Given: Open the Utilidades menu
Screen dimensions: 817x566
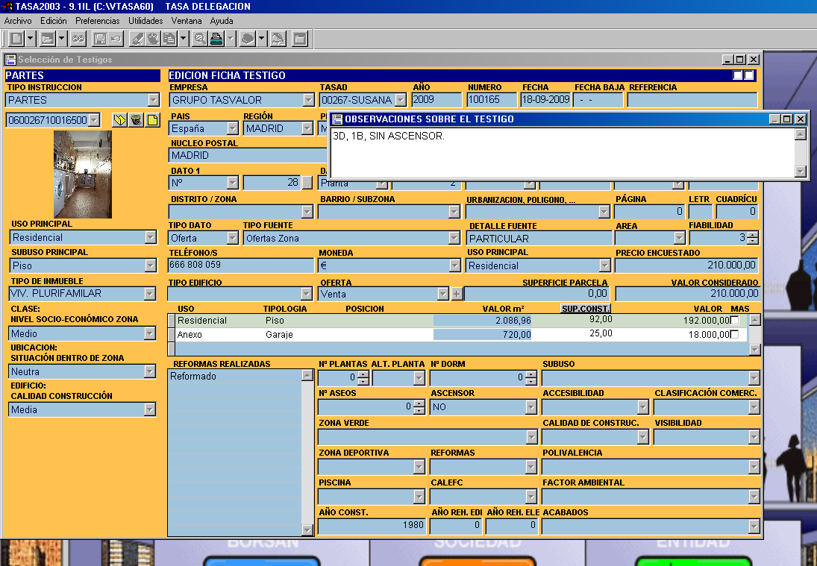Looking at the screenshot, I should [x=145, y=21].
